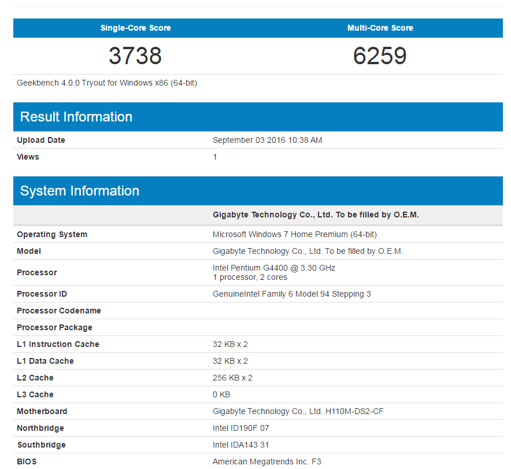Viewport: 511px width, 469px height.
Task: Click the L1 Instruction Cache label
Action: click(58, 345)
